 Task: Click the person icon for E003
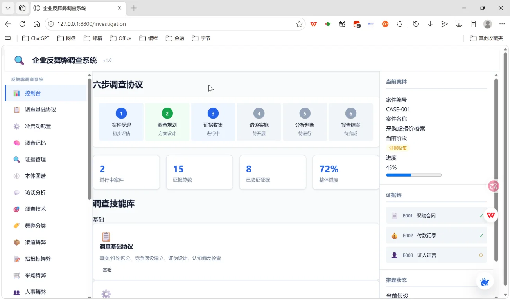pos(394,255)
